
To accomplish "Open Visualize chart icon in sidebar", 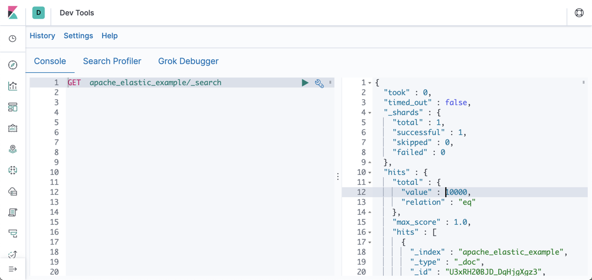I will (12, 86).
